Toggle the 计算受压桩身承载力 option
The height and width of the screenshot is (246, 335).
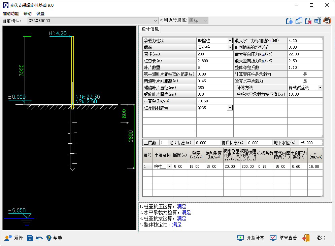tap(305, 74)
